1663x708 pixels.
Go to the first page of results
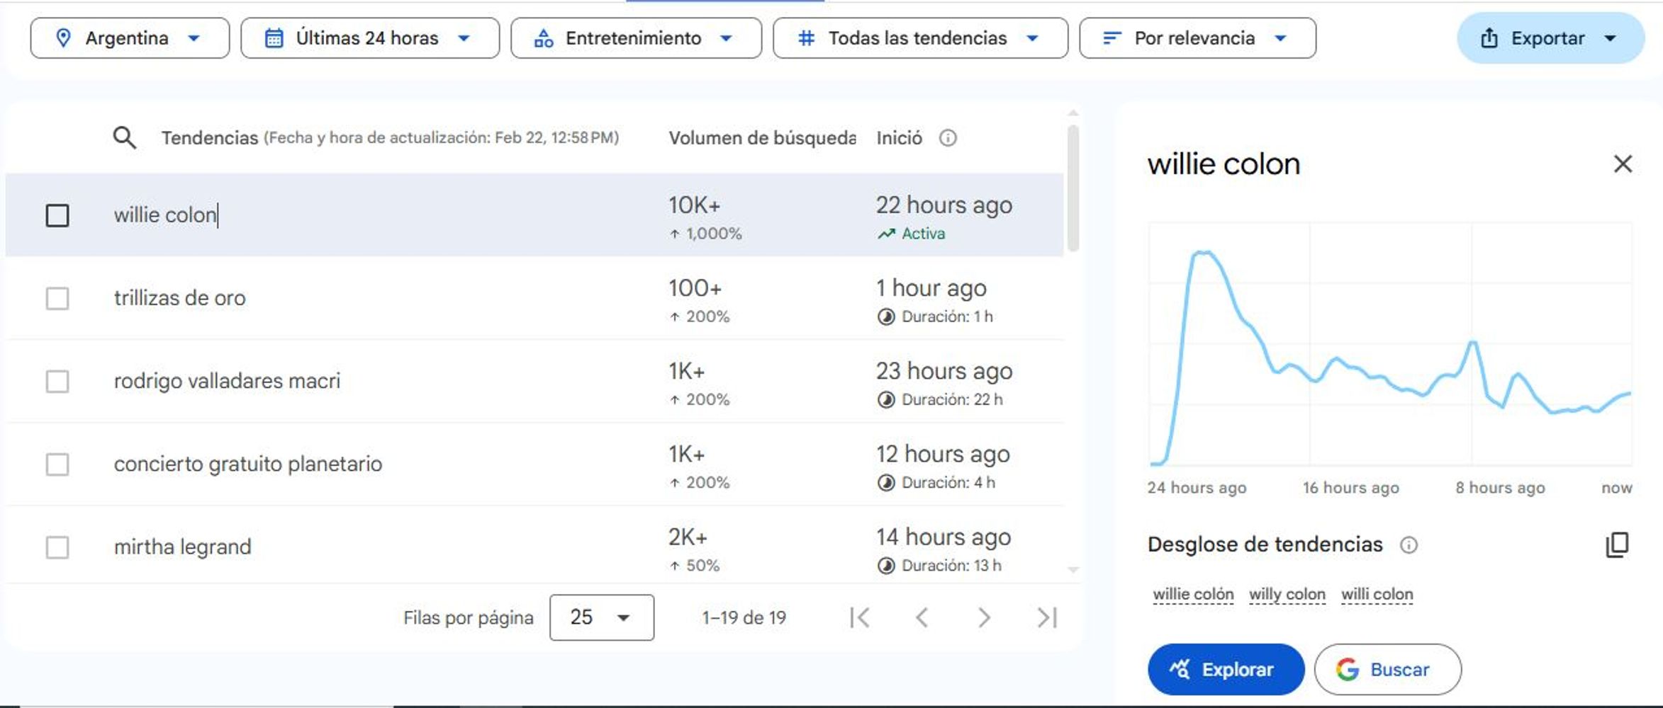pos(860,617)
